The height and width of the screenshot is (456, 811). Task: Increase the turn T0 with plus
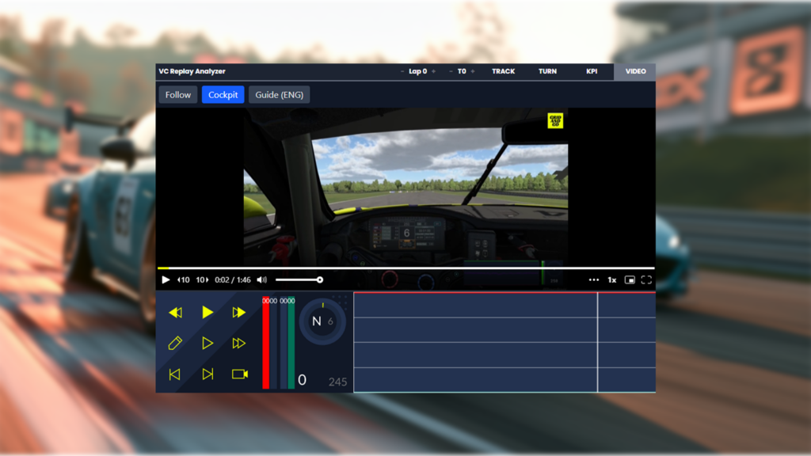(x=473, y=71)
